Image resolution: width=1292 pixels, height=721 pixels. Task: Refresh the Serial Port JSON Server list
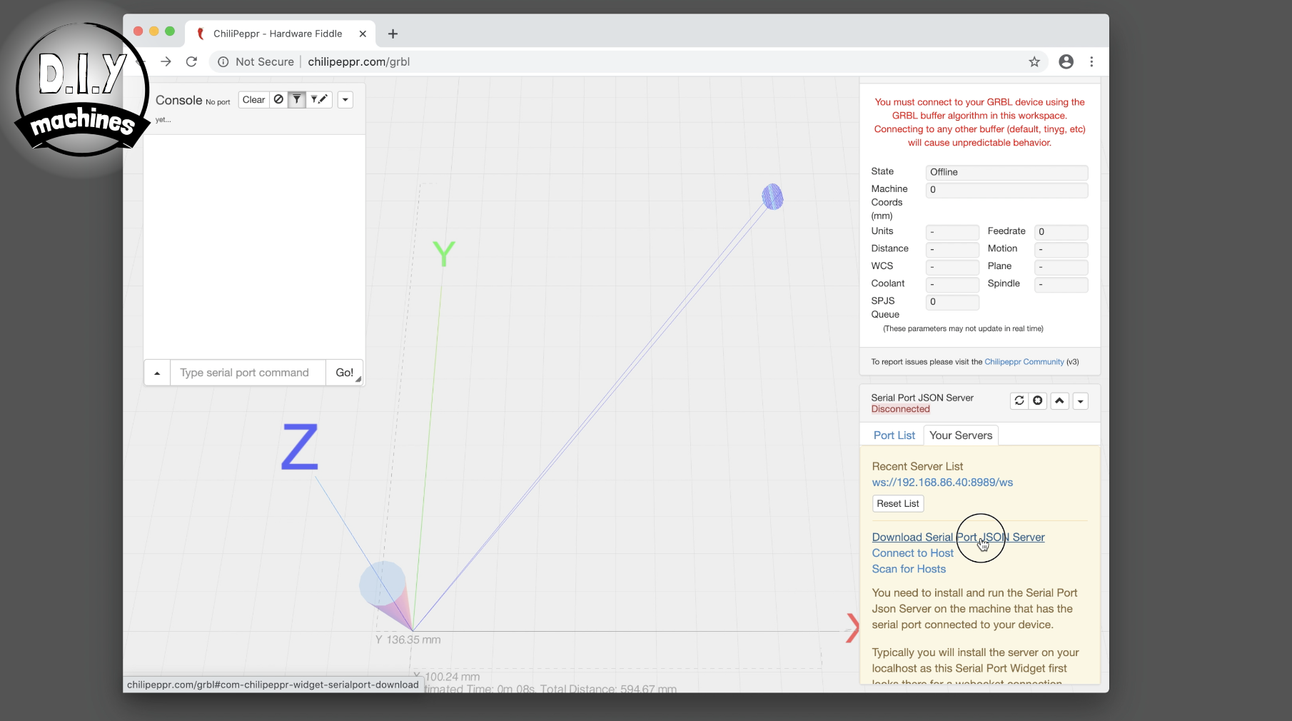tap(1019, 401)
